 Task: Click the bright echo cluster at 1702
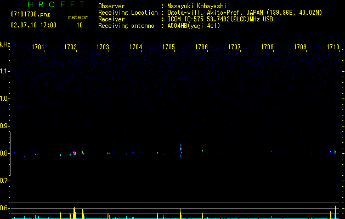coord(75,153)
